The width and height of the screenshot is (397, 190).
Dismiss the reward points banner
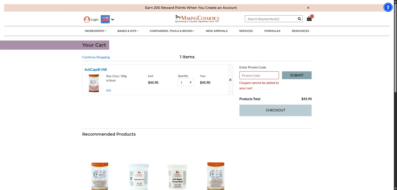point(308,8)
